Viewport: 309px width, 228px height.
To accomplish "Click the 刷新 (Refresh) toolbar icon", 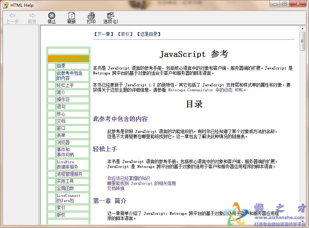I will point(71,16).
